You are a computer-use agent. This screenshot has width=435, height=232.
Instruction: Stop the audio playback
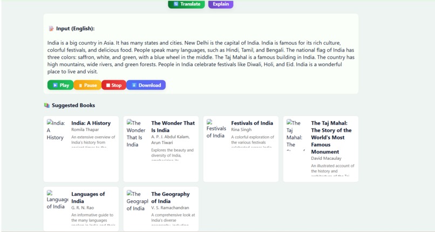click(x=114, y=85)
